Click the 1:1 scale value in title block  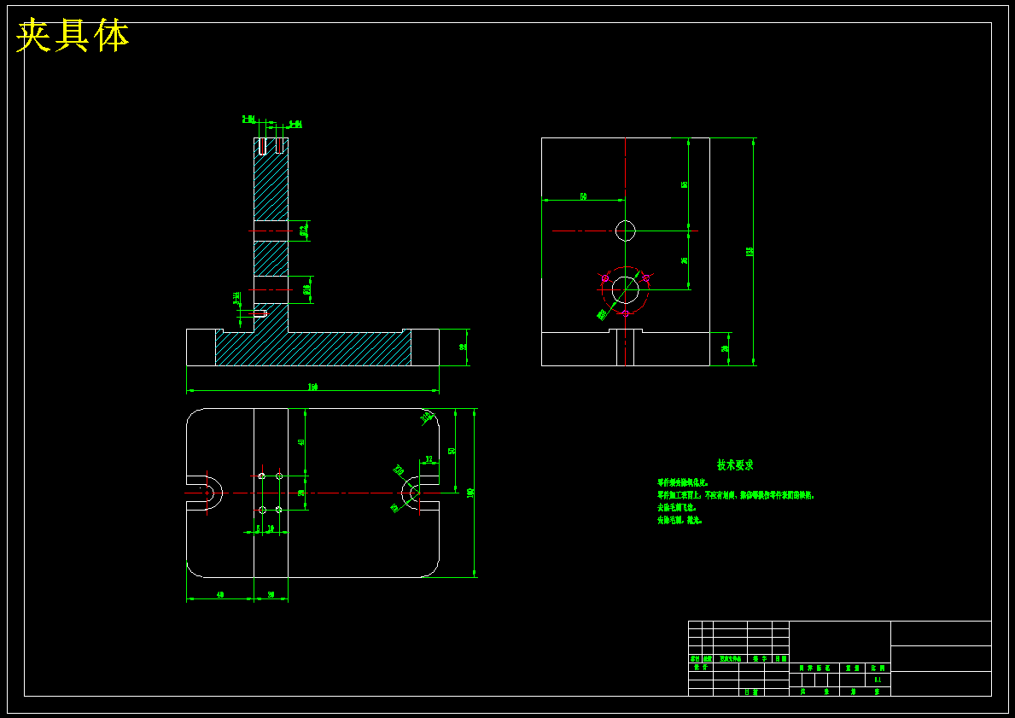point(878,680)
